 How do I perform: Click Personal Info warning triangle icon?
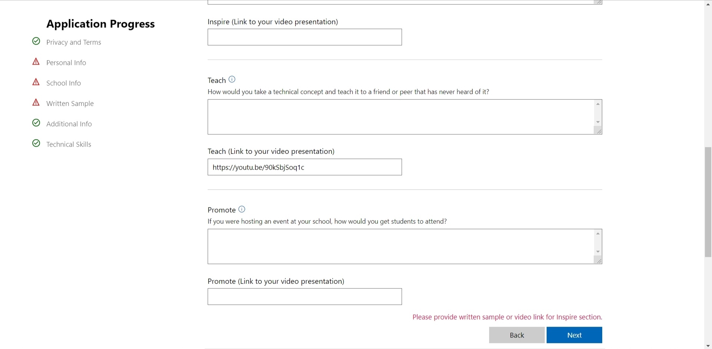(x=36, y=62)
